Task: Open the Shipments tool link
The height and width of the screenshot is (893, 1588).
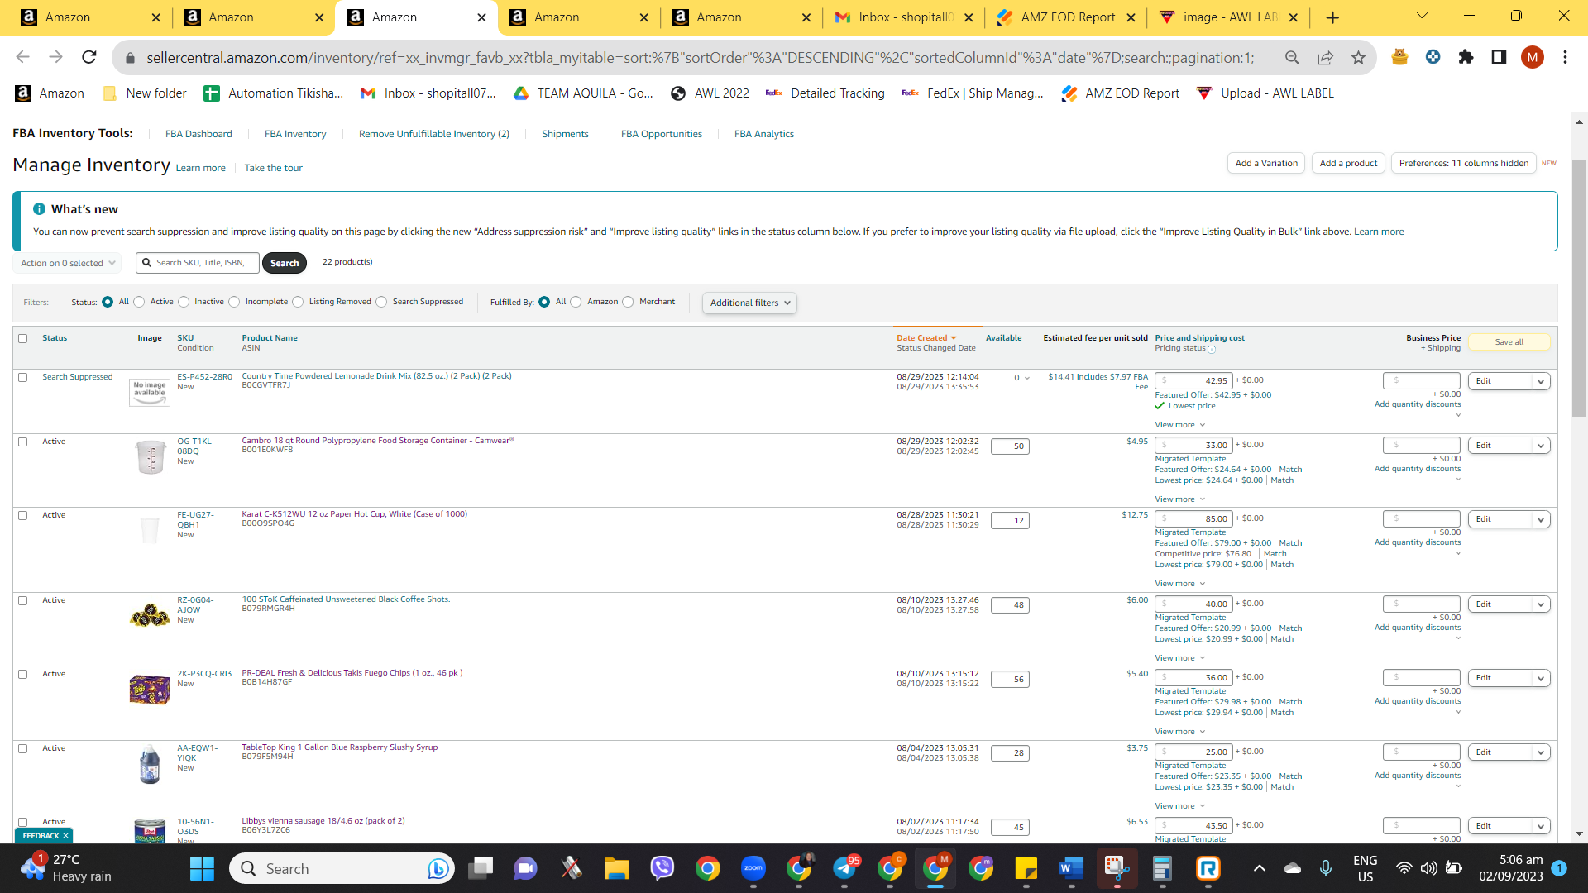Action: [x=565, y=134]
